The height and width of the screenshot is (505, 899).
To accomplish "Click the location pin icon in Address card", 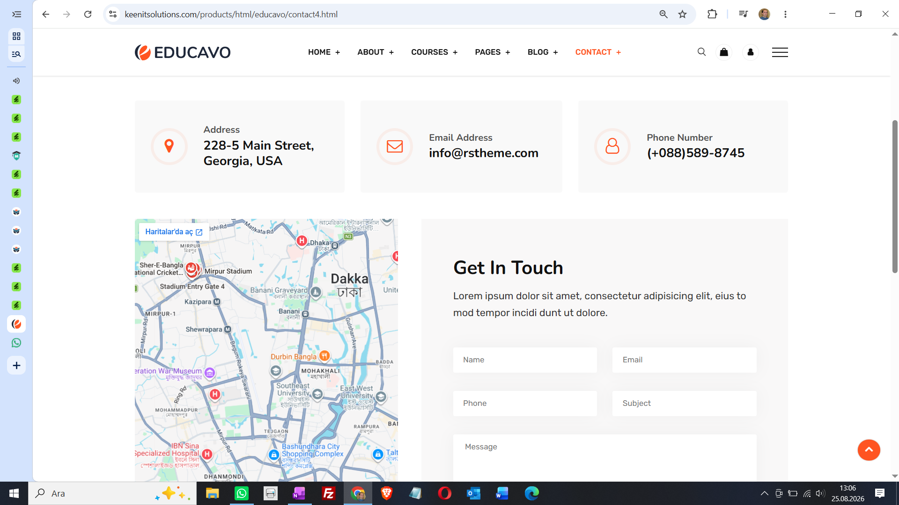I will pos(169,146).
